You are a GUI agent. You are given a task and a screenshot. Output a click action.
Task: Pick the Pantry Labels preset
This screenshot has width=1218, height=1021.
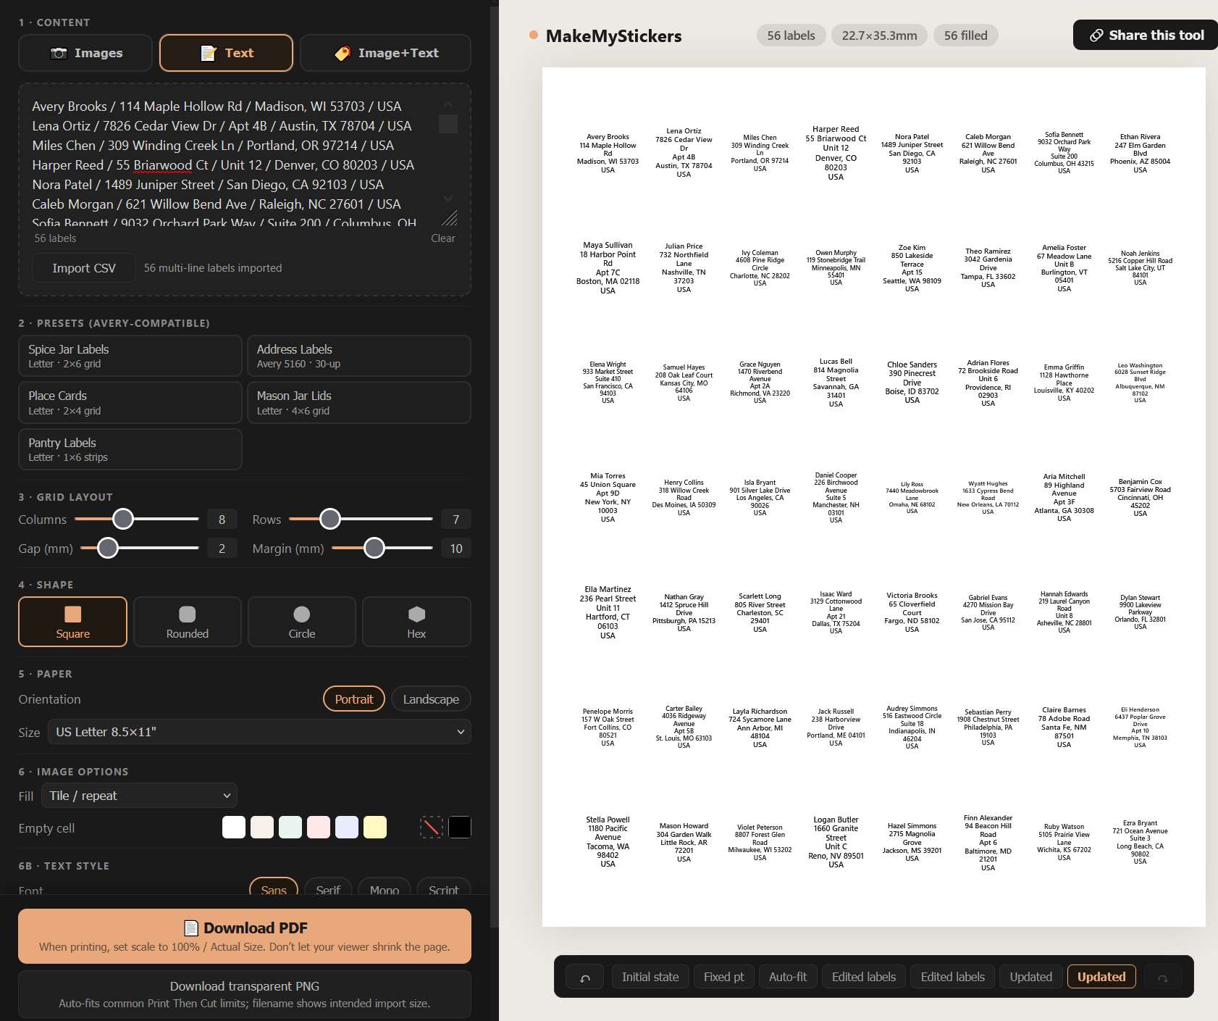(x=130, y=449)
